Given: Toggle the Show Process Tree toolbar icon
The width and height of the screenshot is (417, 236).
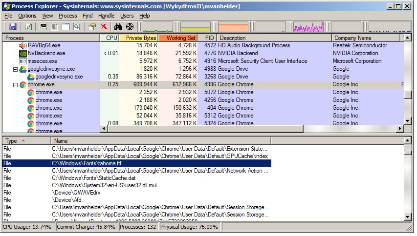Looking at the screenshot, I should point(54,27).
